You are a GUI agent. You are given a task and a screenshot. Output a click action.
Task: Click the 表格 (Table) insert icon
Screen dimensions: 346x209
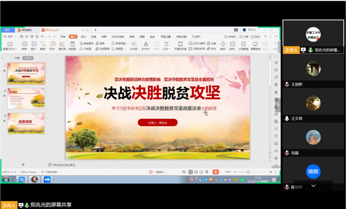pos(25,44)
